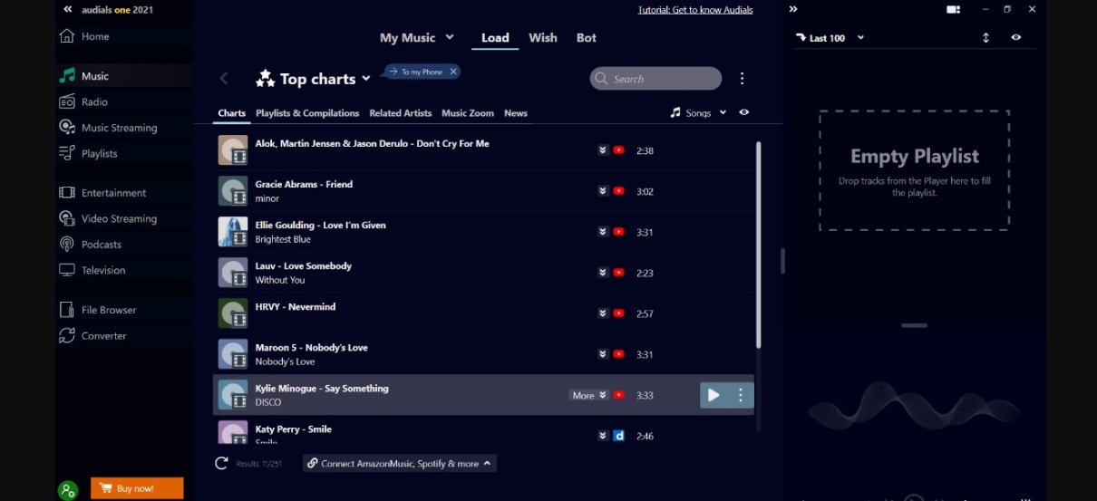
Task: Click Dailymotion source icon for Katy Perry - Smile
Action: (618, 436)
